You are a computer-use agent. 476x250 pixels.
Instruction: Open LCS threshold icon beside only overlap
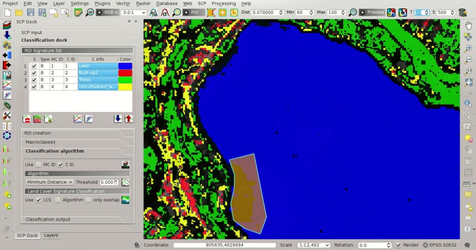point(126,200)
